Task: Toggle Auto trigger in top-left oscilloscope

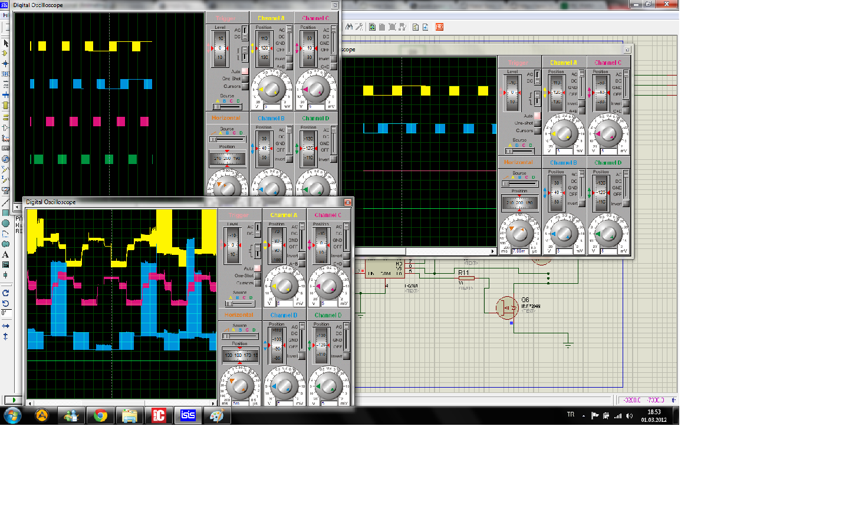Action: coord(245,71)
